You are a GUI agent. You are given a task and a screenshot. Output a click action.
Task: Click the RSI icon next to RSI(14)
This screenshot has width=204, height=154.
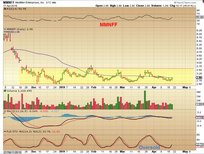point(5,9)
